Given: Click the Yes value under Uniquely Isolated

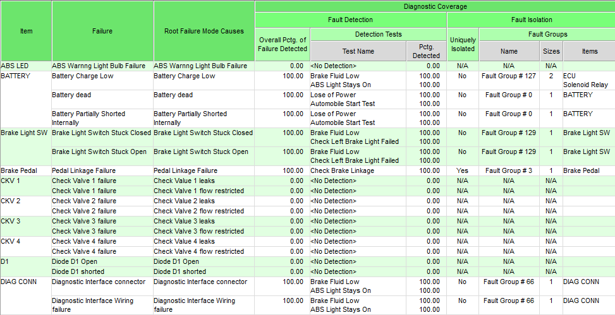Looking at the screenshot, I should 463,170.
